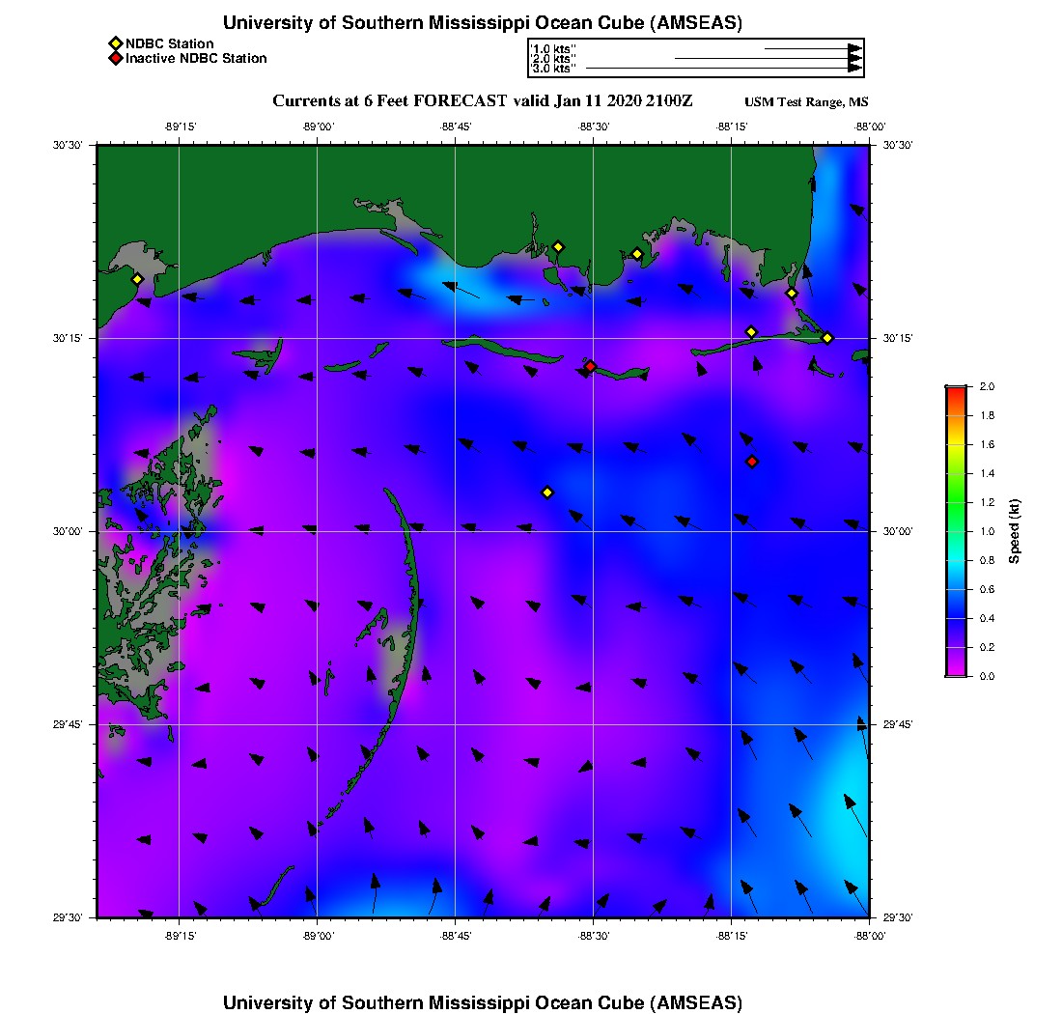Select the yellow station at Dauphin Island's east tip
1062x1014 pixels.
tap(827, 338)
